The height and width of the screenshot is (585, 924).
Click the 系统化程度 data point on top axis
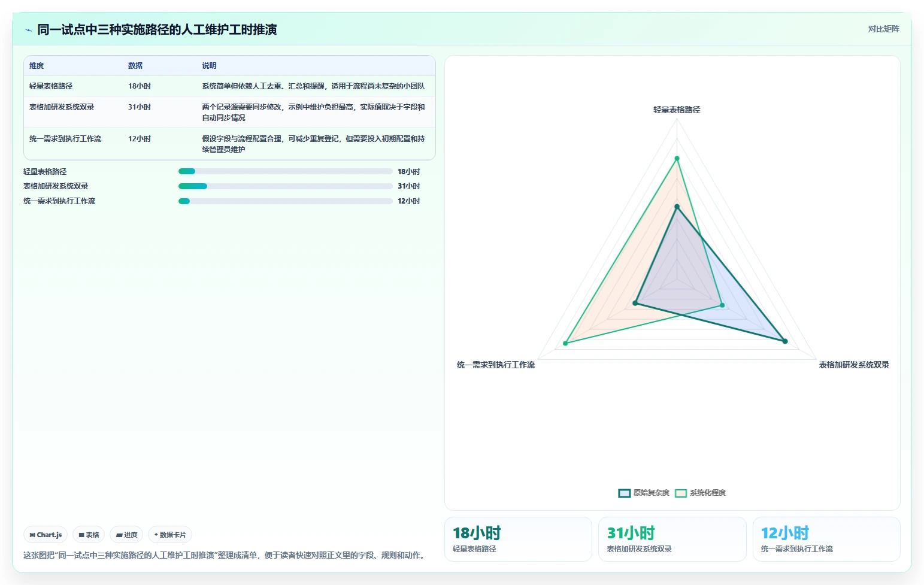pos(677,159)
